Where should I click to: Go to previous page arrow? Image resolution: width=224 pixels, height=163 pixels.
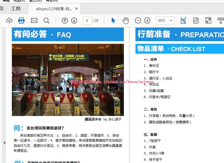[65, 21]
